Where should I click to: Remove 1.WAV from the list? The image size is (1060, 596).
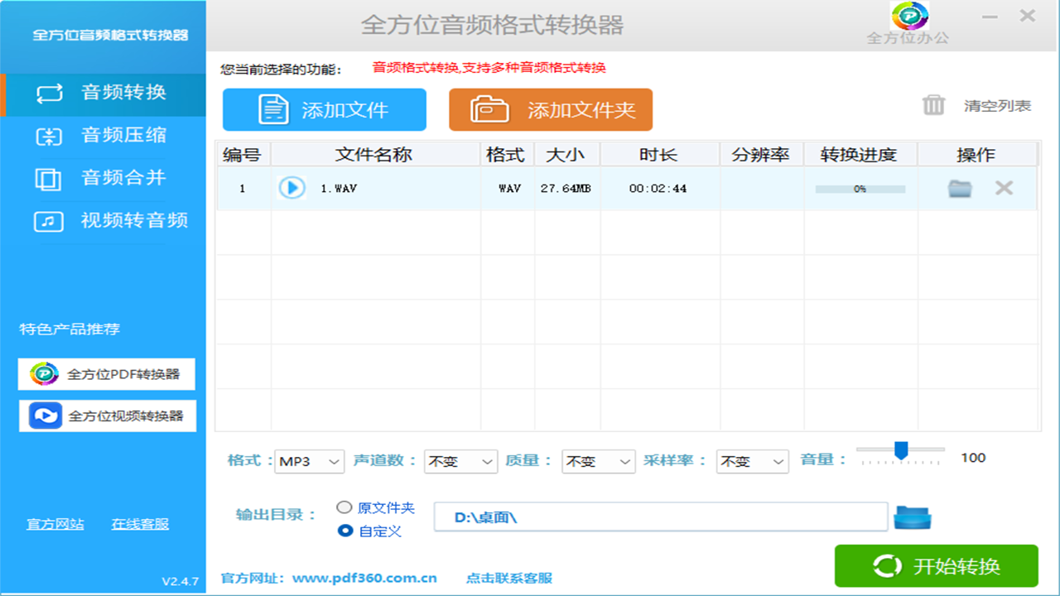(x=1004, y=188)
